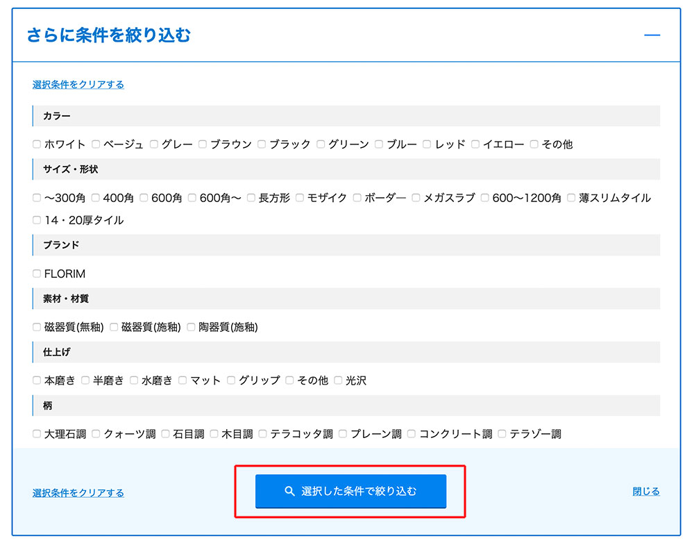Tick the ブラック color checkbox

[x=262, y=144]
